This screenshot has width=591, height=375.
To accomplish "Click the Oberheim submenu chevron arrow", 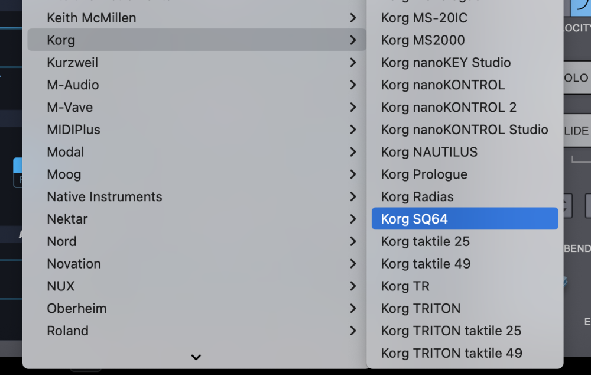I will pos(353,309).
